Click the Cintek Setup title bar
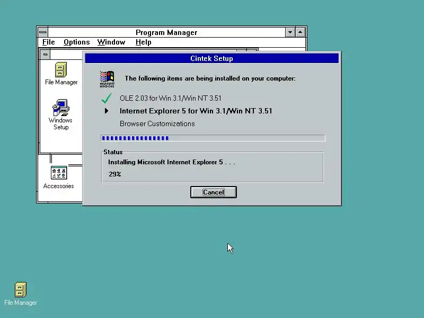This screenshot has width=424, height=318. (211, 58)
